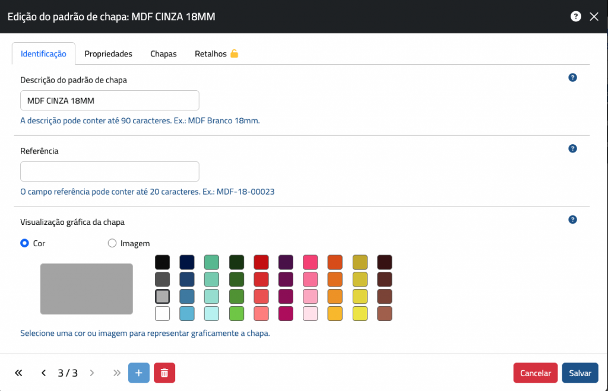Add a new sheet pattern with the plus button
Image resolution: width=608 pixels, height=391 pixels.
point(139,373)
